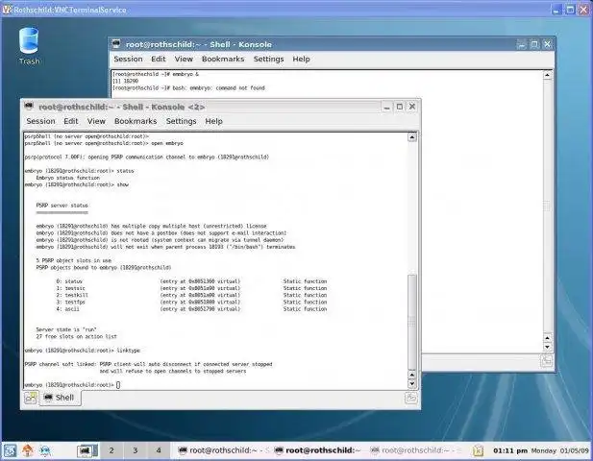This screenshot has width=593, height=461.
Task: Click object row '1: testsic'
Action: click(x=191, y=288)
